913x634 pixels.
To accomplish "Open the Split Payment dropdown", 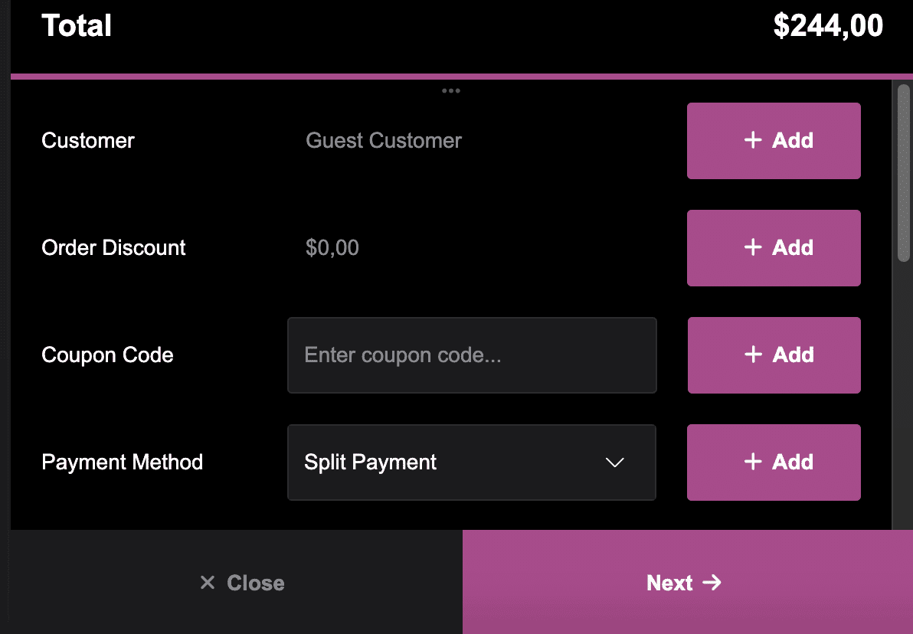I will pyautogui.click(x=471, y=462).
